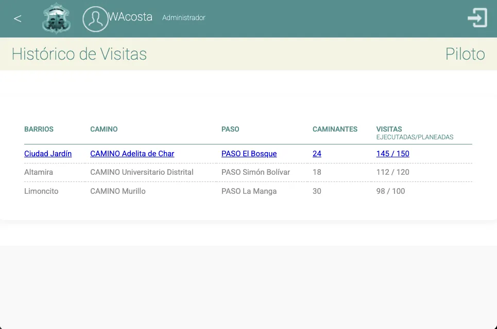Open the user profile avatar icon
Screen dimensions: 497x329
point(95,19)
